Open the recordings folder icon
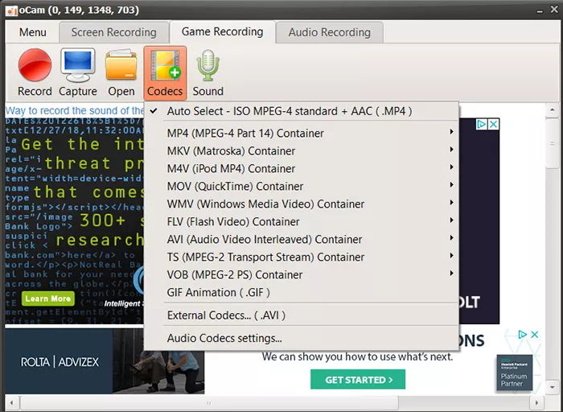 coord(121,65)
